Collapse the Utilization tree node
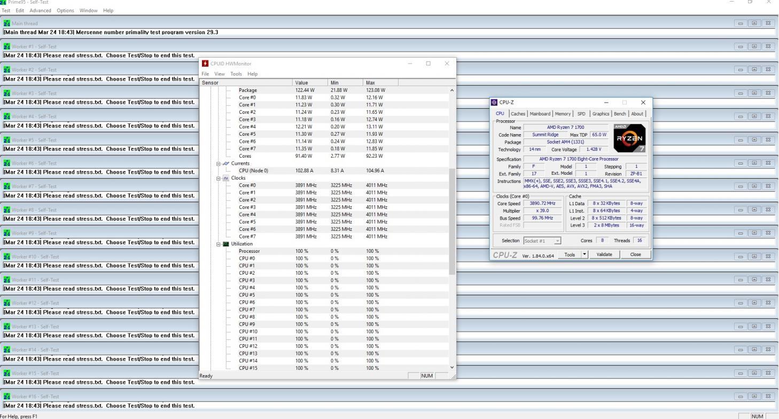 click(x=219, y=244)
